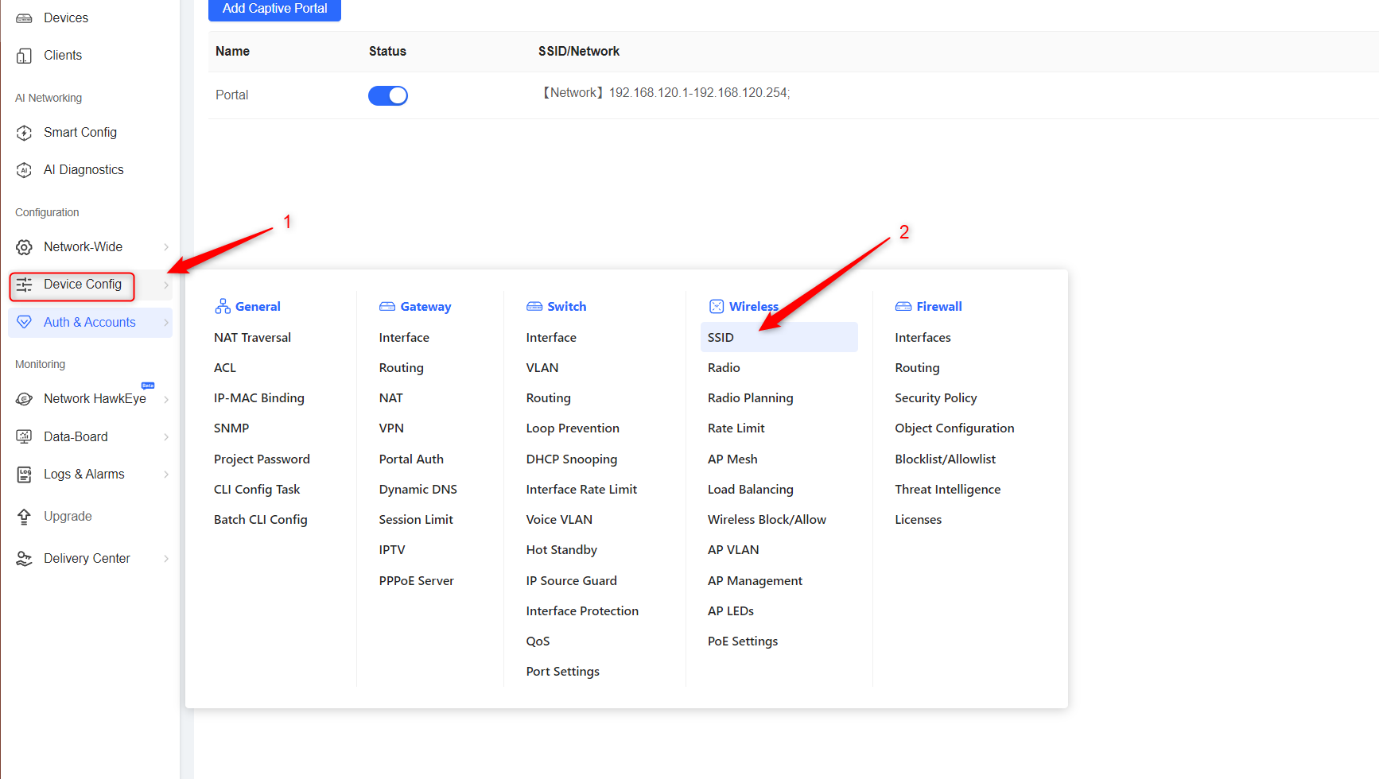Click the Portal entry in the table
The height and width of the screenshot is (779, 1379).
pyautogui.click(x=231, y=95)
